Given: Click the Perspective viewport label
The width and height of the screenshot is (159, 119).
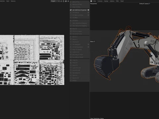Looking at the screenshot, I should point(93,4).
